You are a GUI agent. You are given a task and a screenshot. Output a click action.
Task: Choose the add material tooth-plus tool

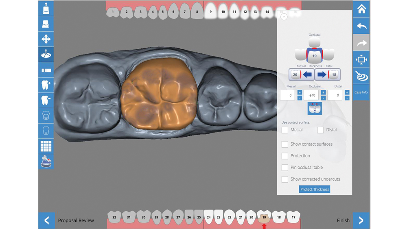click(x=46, y=85)
